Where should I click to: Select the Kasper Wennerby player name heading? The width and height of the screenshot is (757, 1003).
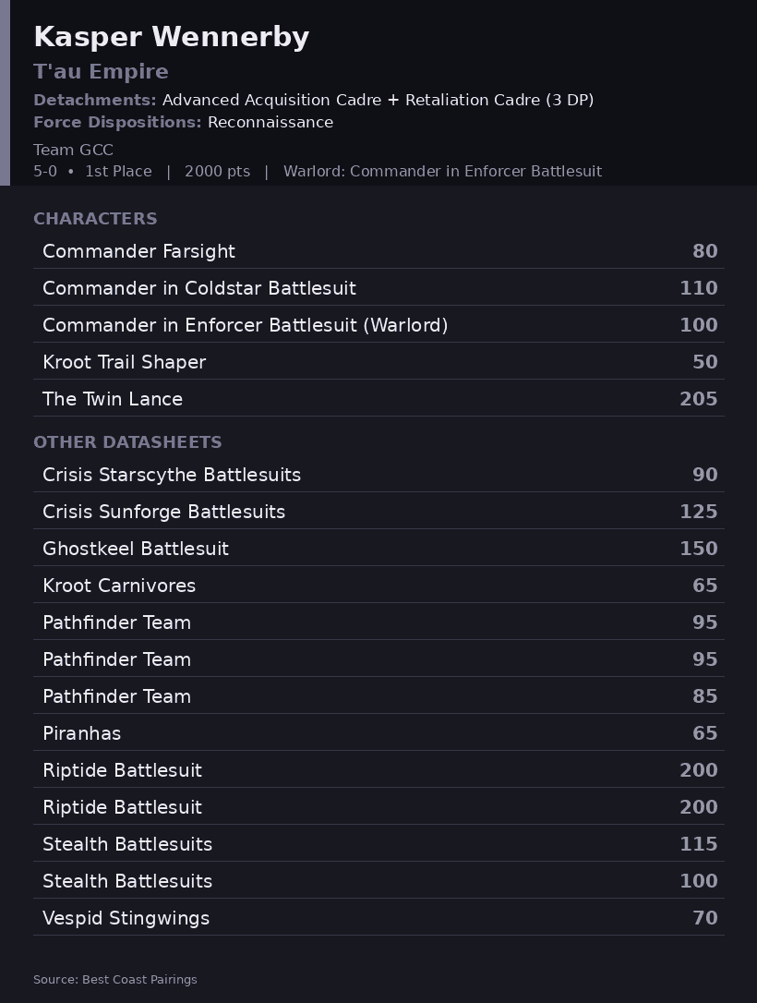click(172, 37)
